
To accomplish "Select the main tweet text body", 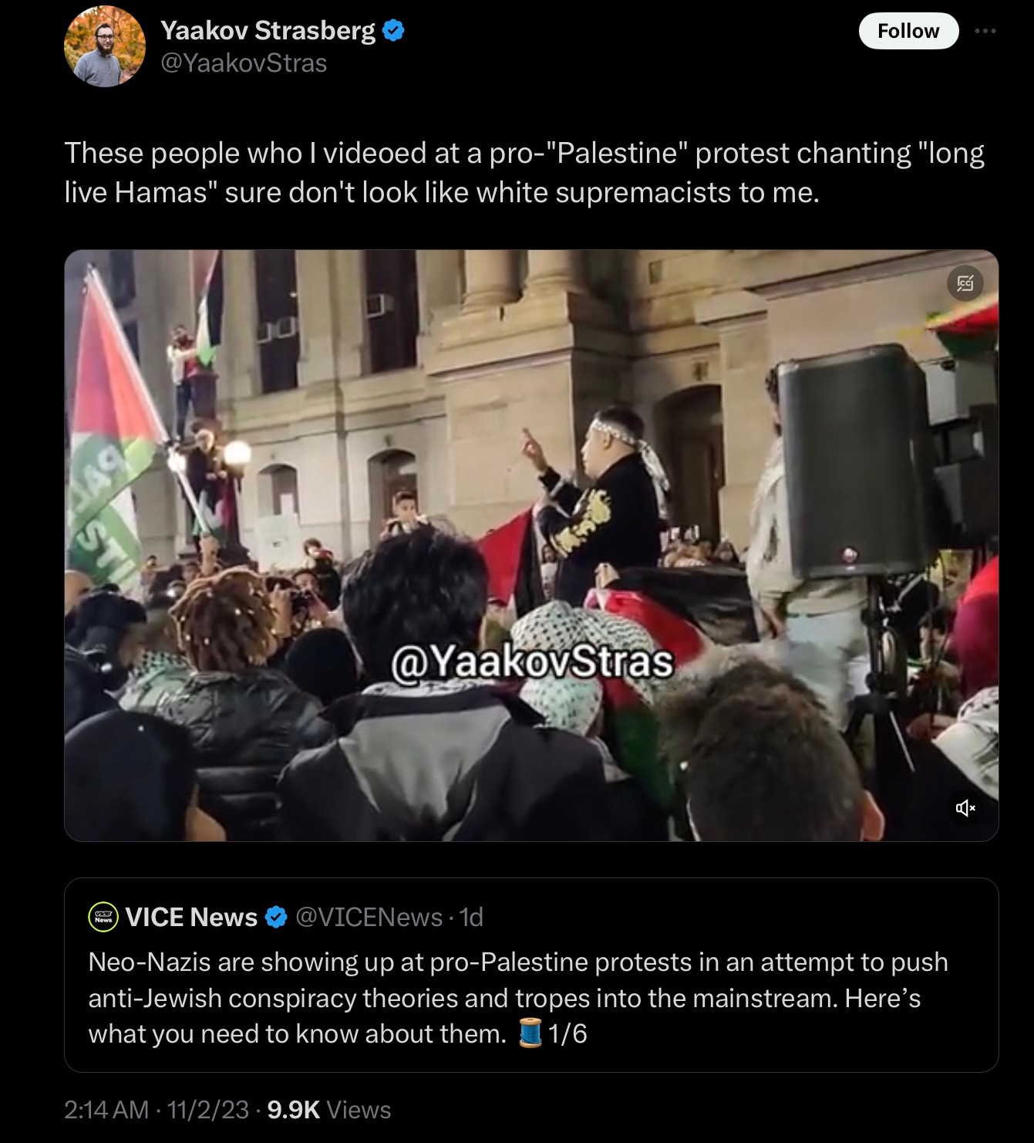I will [524, 172].
